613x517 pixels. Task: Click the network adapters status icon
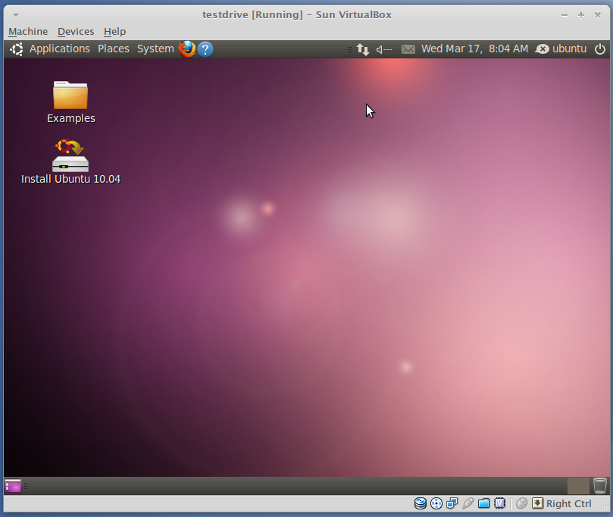452,503
